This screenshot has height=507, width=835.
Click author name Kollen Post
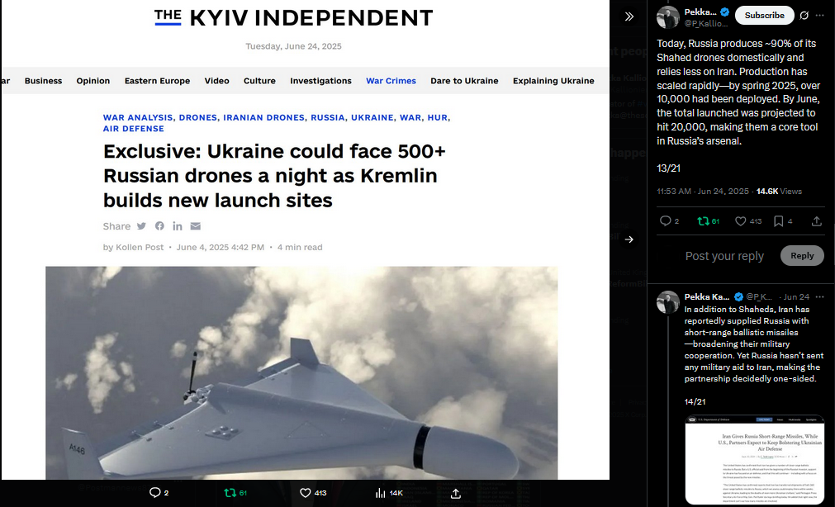click(x=140, y=247)
